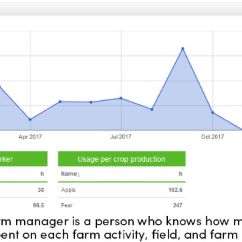Click the peak data point on the chart
This screenshot has width=242, height=242.
tap(183, 49)
